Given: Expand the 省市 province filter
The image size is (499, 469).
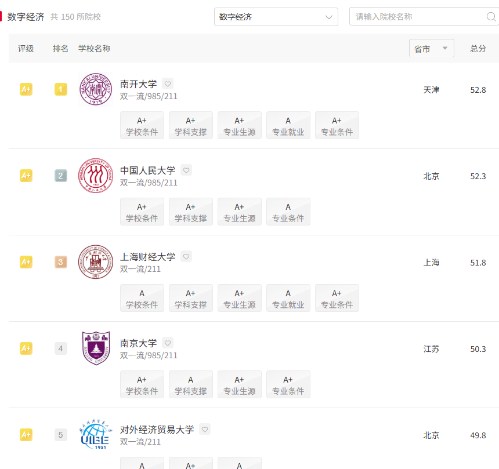Looking at the screenshot, I should (x=431, y=49).
